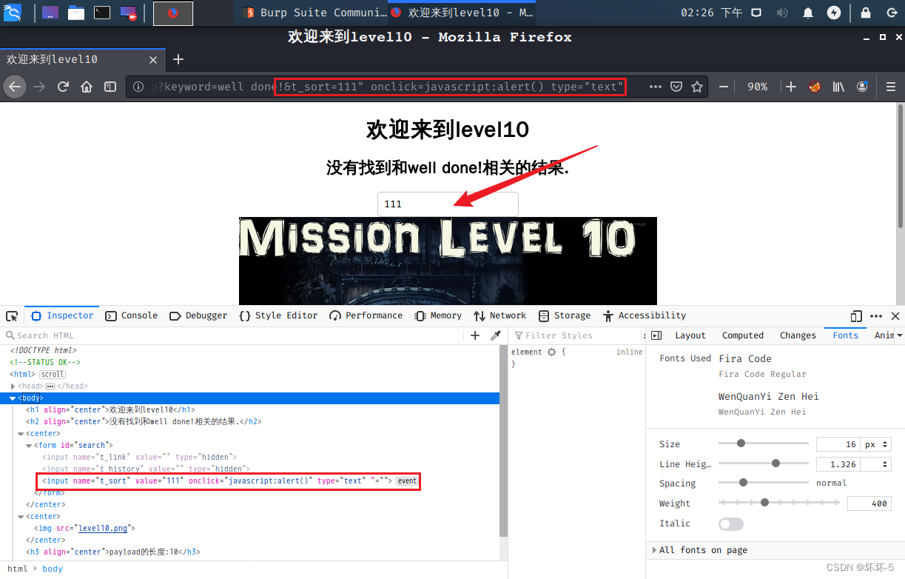The width and height of the screenshot is (905, 579).
Task: Go back to the previous page
Action: tap(16, 87)
